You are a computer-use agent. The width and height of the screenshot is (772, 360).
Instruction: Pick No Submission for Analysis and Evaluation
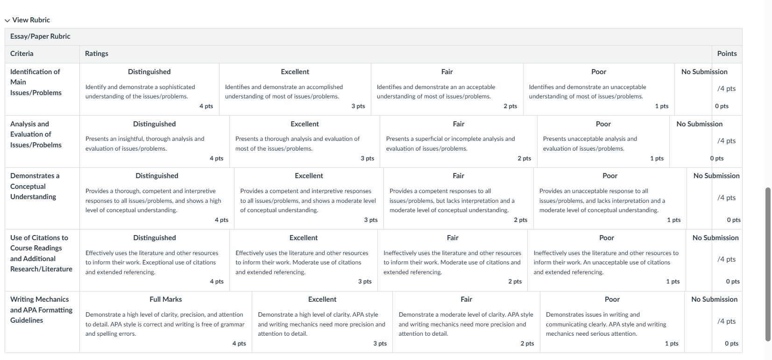pos(700,141)
